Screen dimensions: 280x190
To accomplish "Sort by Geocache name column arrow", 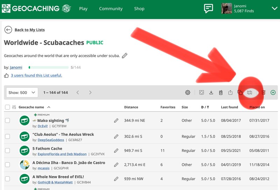I will (x=49, y=107).
